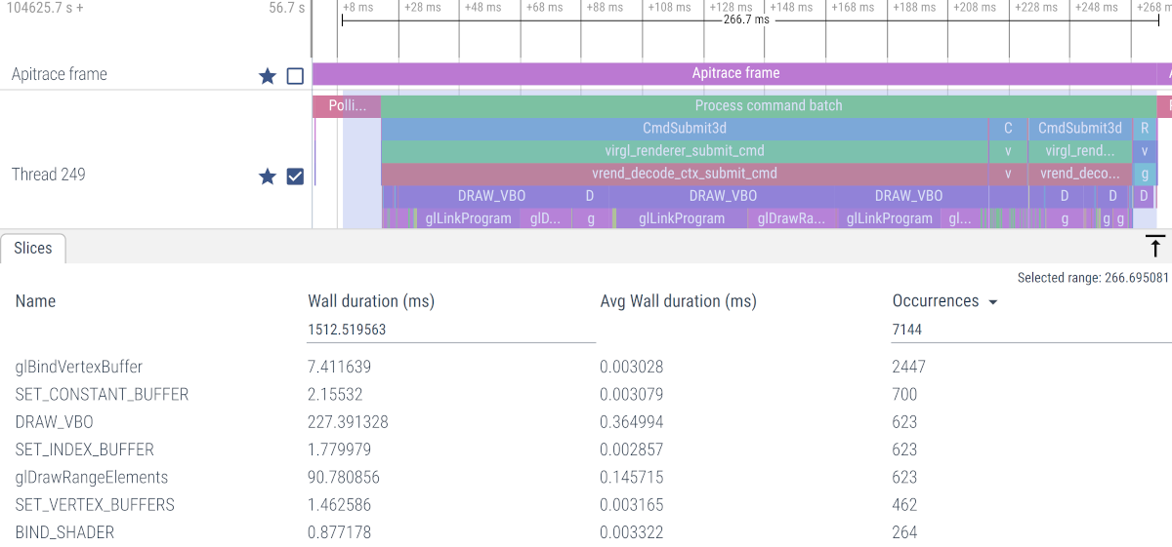Select the small C slice in the CmdSubmit3d row

tap(1008, 128)
